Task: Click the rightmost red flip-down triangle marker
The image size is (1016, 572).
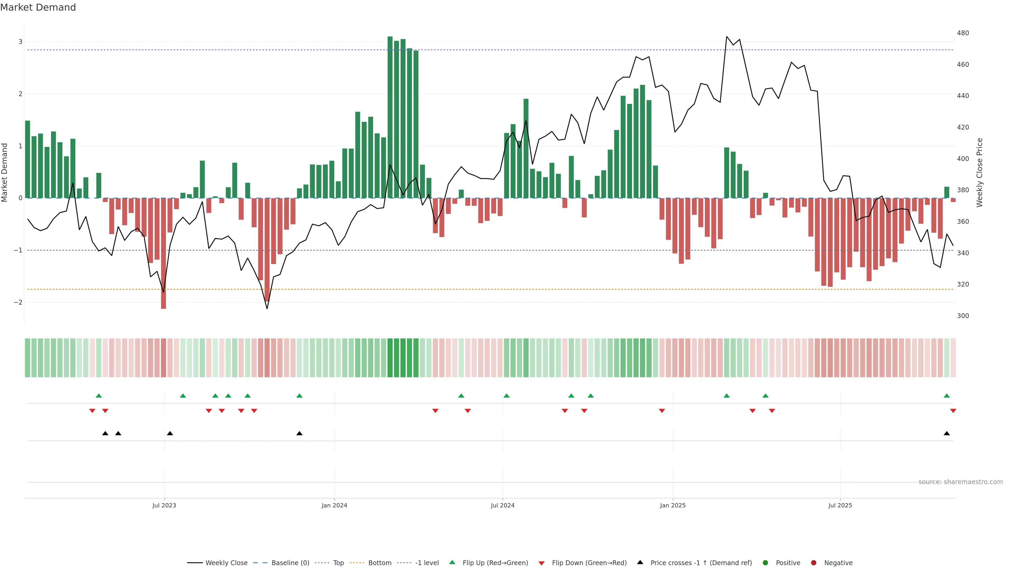Action: pyautogui.click(x=953, y=411)
